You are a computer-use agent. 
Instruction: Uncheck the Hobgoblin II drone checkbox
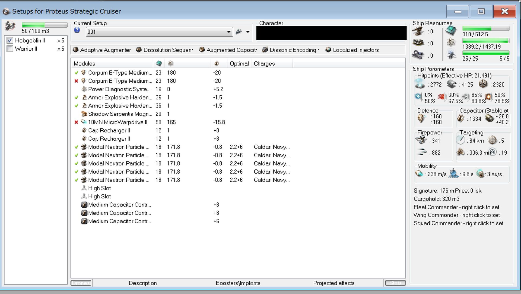click(10, 41)
